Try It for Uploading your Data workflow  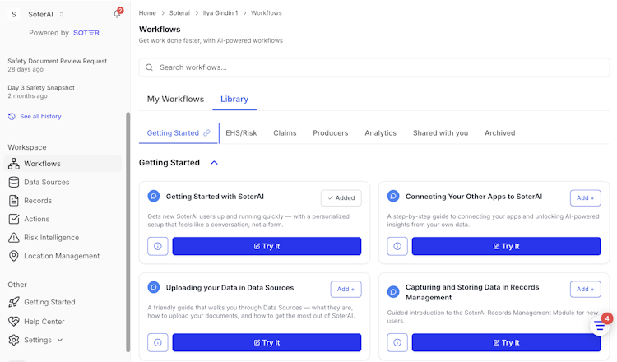(x=267, y=343)
